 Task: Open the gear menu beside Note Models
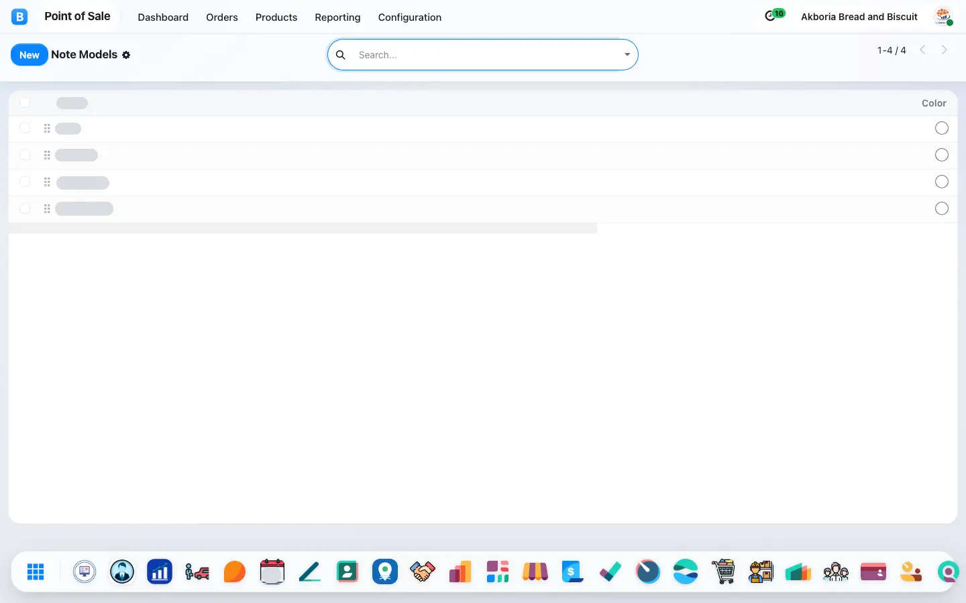tap(126, 55)
